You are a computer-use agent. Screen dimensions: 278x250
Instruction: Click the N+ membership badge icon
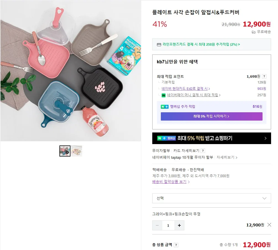[x=164, y=107]
